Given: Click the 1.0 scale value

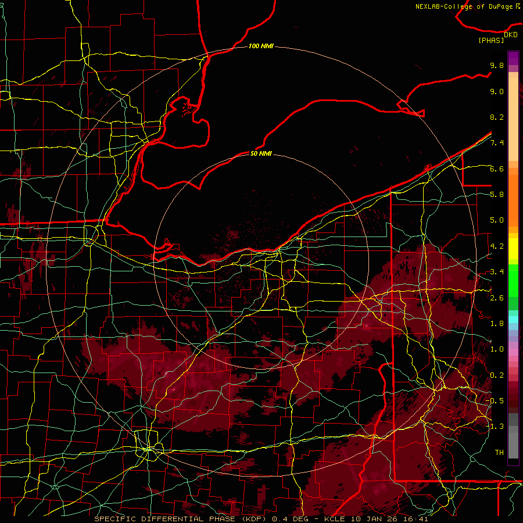Looking at the screenshot, I should pos(497,349).
